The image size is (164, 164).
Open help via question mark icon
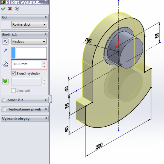[x=46, y=2]
